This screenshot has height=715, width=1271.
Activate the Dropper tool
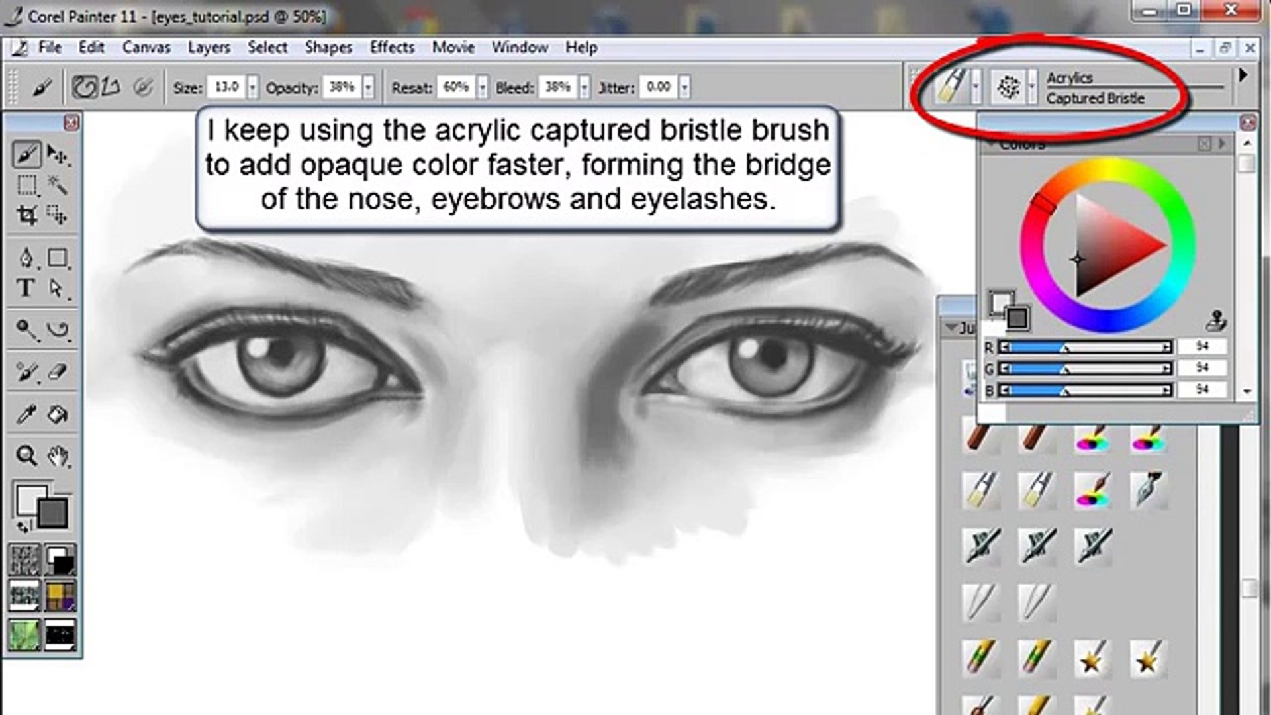[x=26, y=414]
